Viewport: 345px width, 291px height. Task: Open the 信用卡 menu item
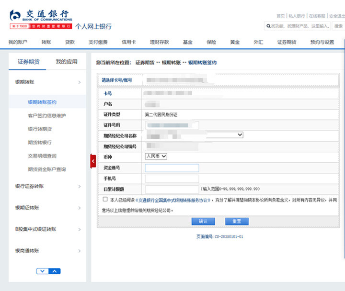coord(128,42)
